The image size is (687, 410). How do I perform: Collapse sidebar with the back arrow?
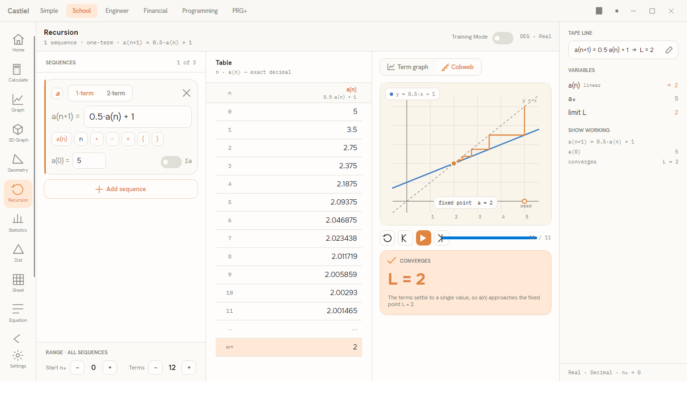17,338
